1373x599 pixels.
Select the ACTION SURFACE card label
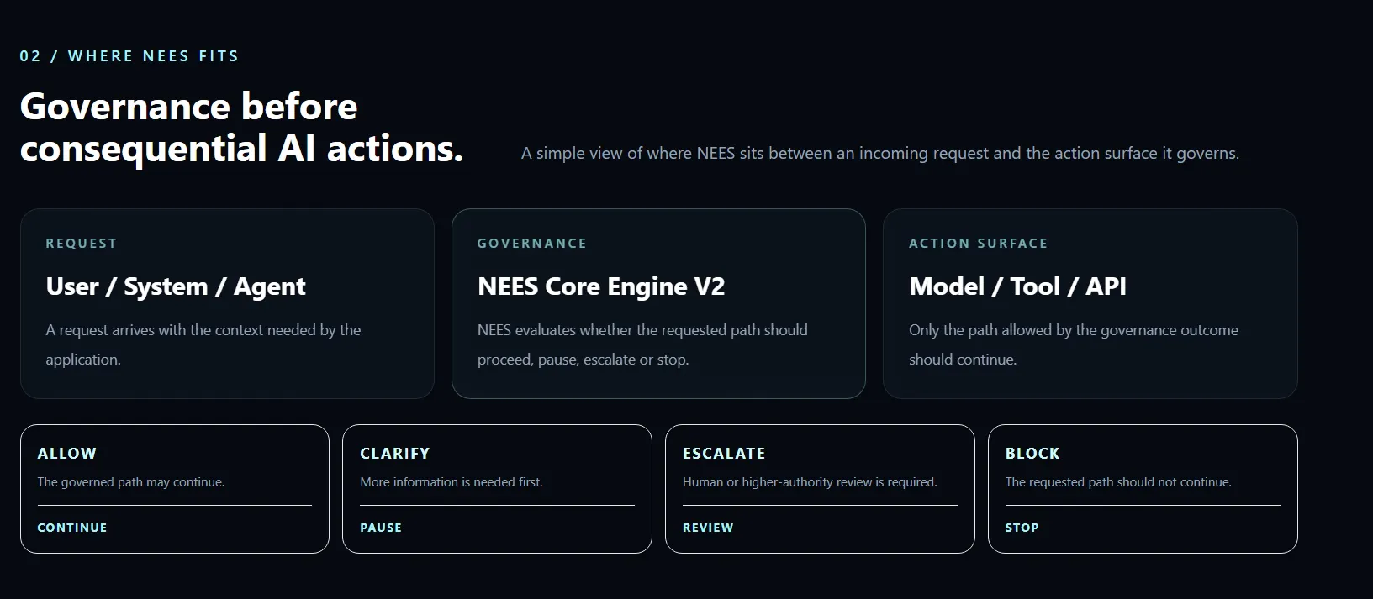pyautogui.click(x=979, y=244)
